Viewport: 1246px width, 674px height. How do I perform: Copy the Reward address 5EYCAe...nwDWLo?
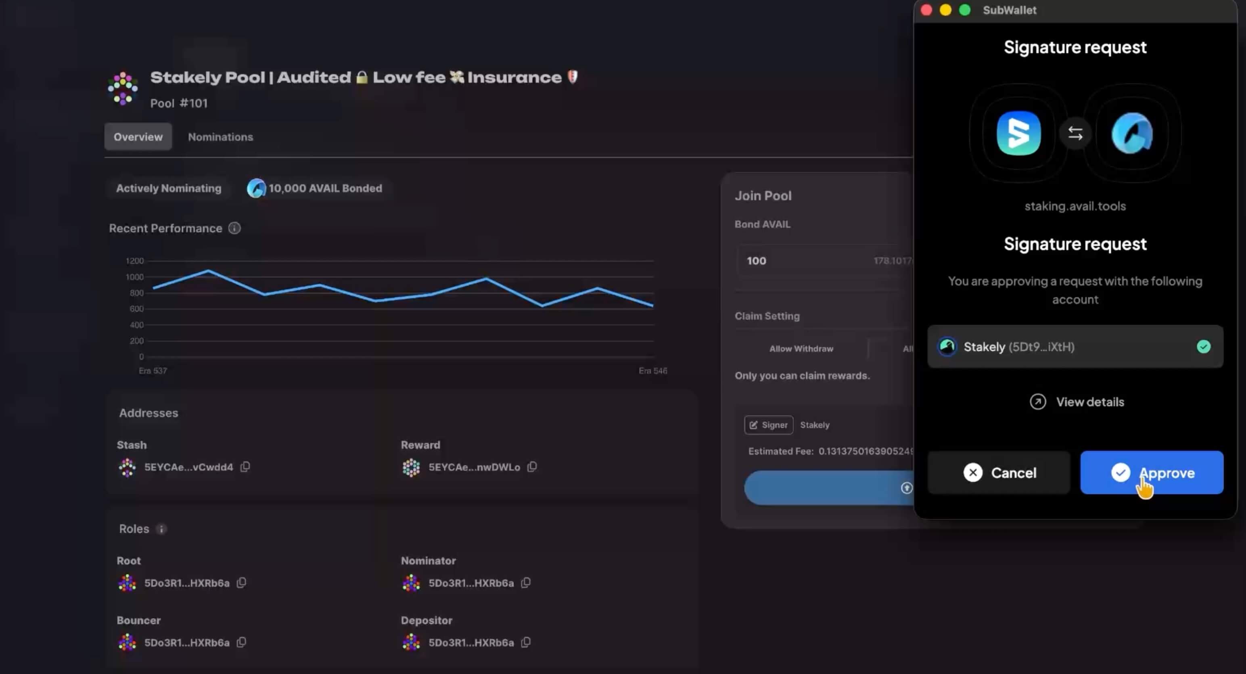532,467
